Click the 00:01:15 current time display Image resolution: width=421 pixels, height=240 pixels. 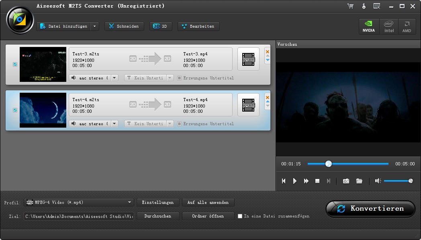pyautogui.click(x=291, y=164)
